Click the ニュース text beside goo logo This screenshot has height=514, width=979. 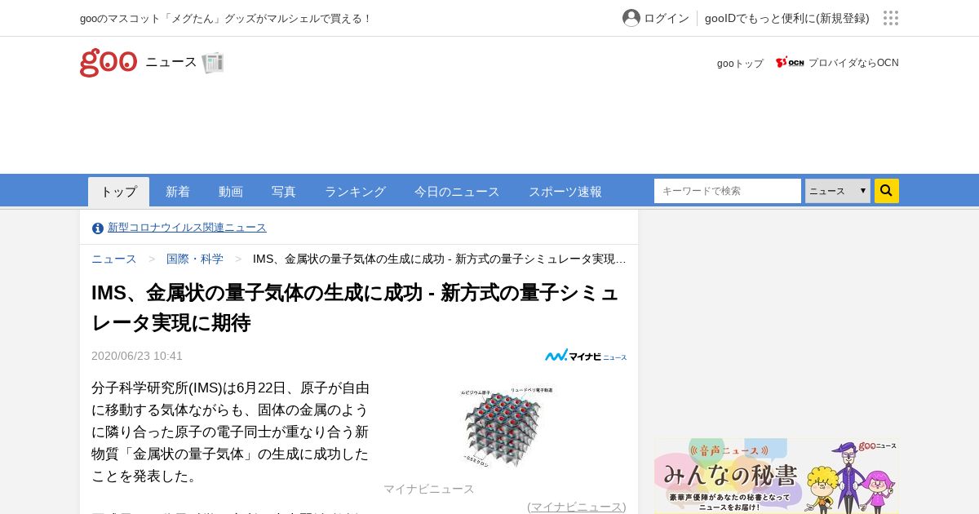[171, 62]
